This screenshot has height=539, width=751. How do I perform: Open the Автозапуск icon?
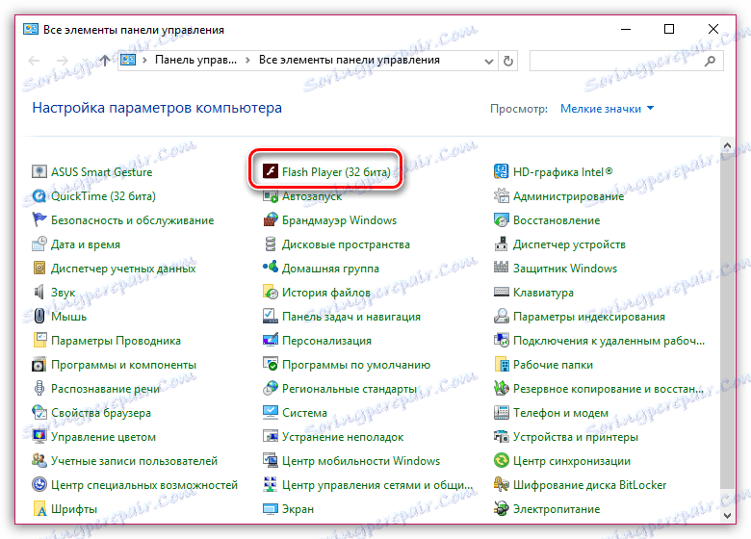271,195
